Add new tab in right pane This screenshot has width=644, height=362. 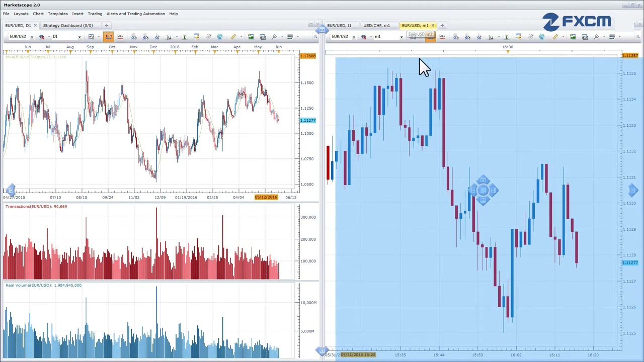point(442,25)
